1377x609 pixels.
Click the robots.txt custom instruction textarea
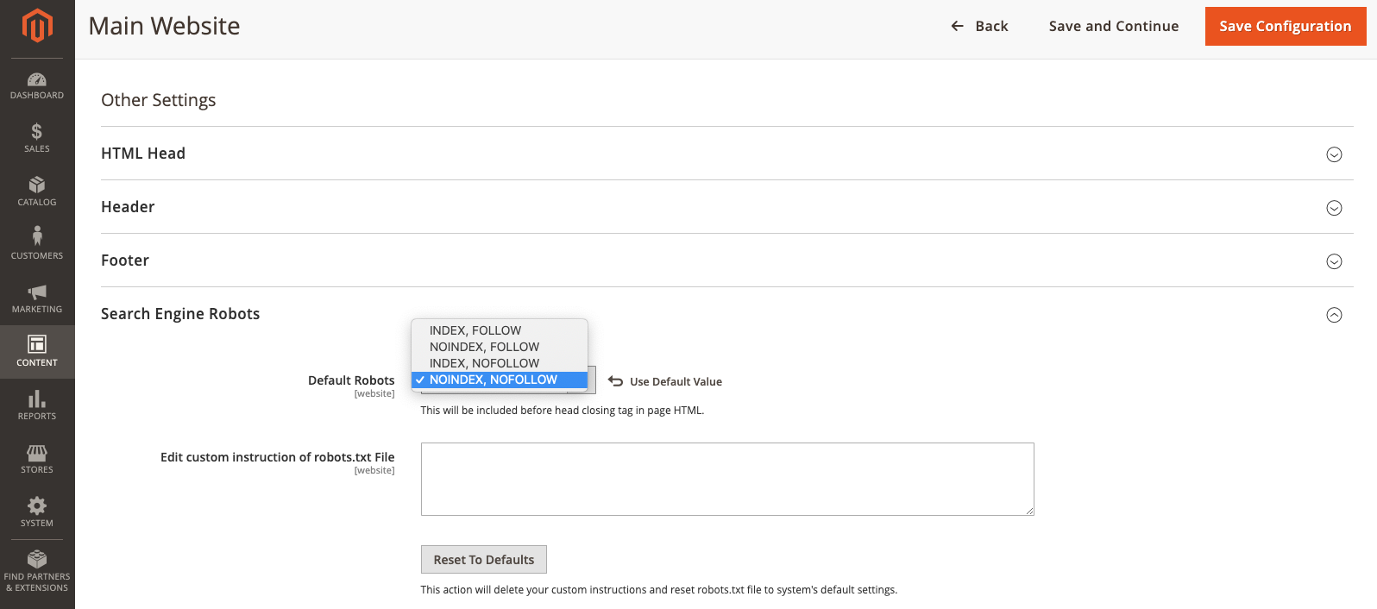click(x=726, y=479)
